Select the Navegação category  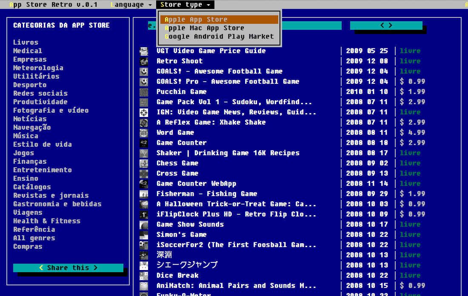[32, 128]
